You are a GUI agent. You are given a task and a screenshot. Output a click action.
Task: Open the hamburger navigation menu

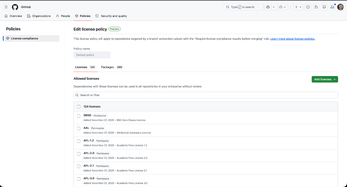(6, 7)
